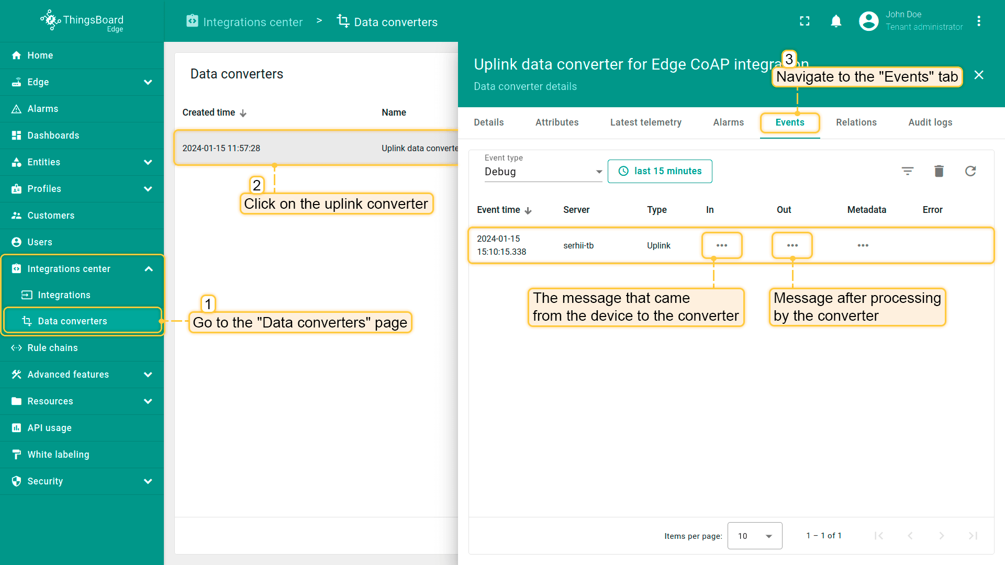Go to first page of events
1005x565 pixels.
879,536
